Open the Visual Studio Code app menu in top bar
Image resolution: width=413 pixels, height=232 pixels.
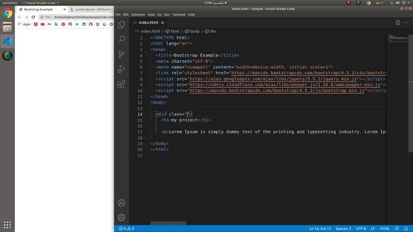coord(40,3)
